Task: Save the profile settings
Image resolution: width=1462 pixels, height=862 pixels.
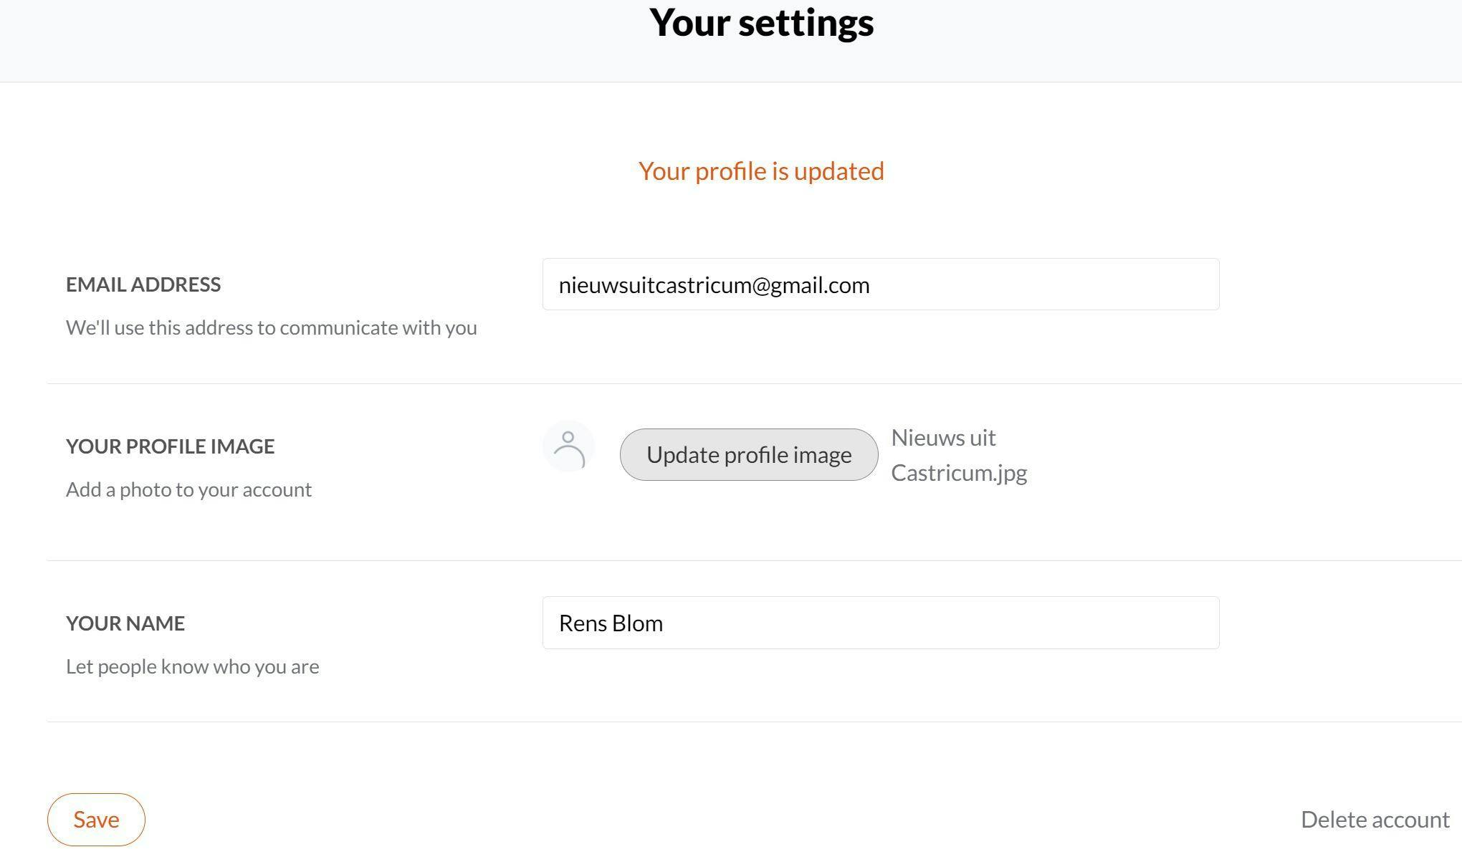Action: [x=96, y=820]
